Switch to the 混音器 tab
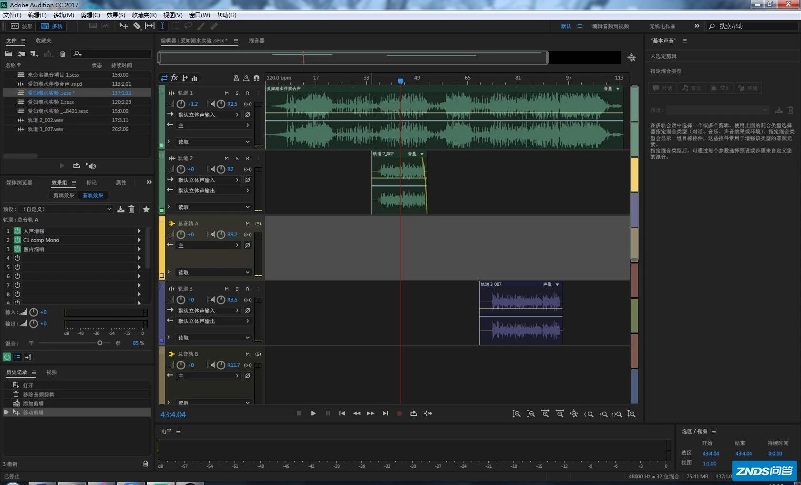The width and height of the screenshot is (801, 485). click(257, 41)
